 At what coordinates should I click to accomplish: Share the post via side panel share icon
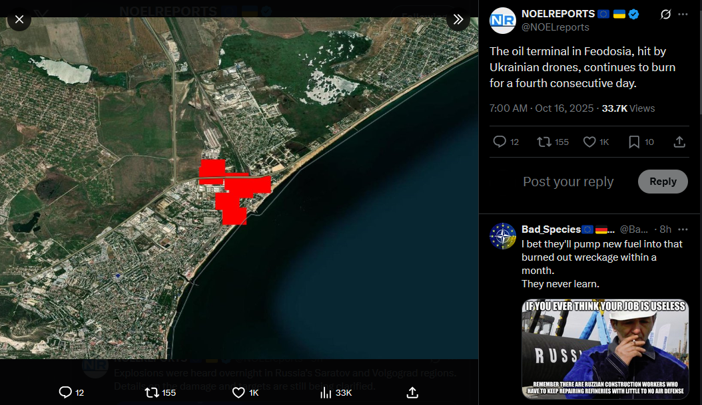click(679, 142)
